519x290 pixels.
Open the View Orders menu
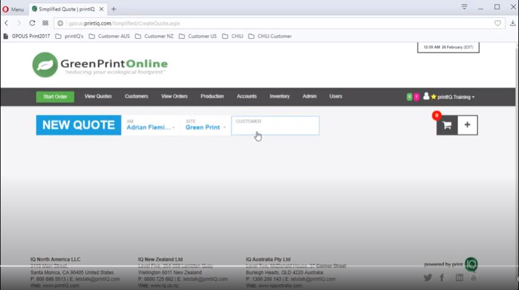click(x=174, y=97)
